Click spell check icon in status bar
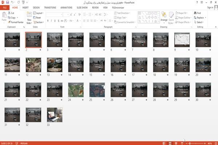 [17, 143]
